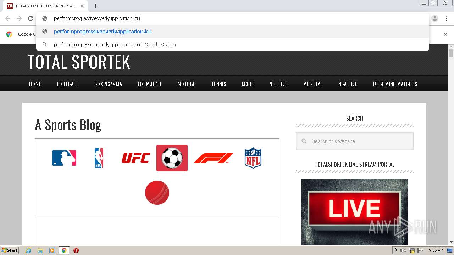
Task: Dismiss the Google Chrome infobar with X
Action: click(x=445, y=34)
